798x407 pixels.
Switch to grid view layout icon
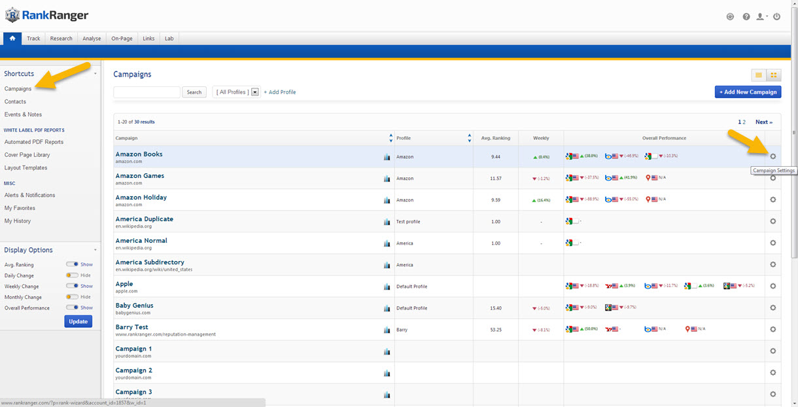coord(774,75)
